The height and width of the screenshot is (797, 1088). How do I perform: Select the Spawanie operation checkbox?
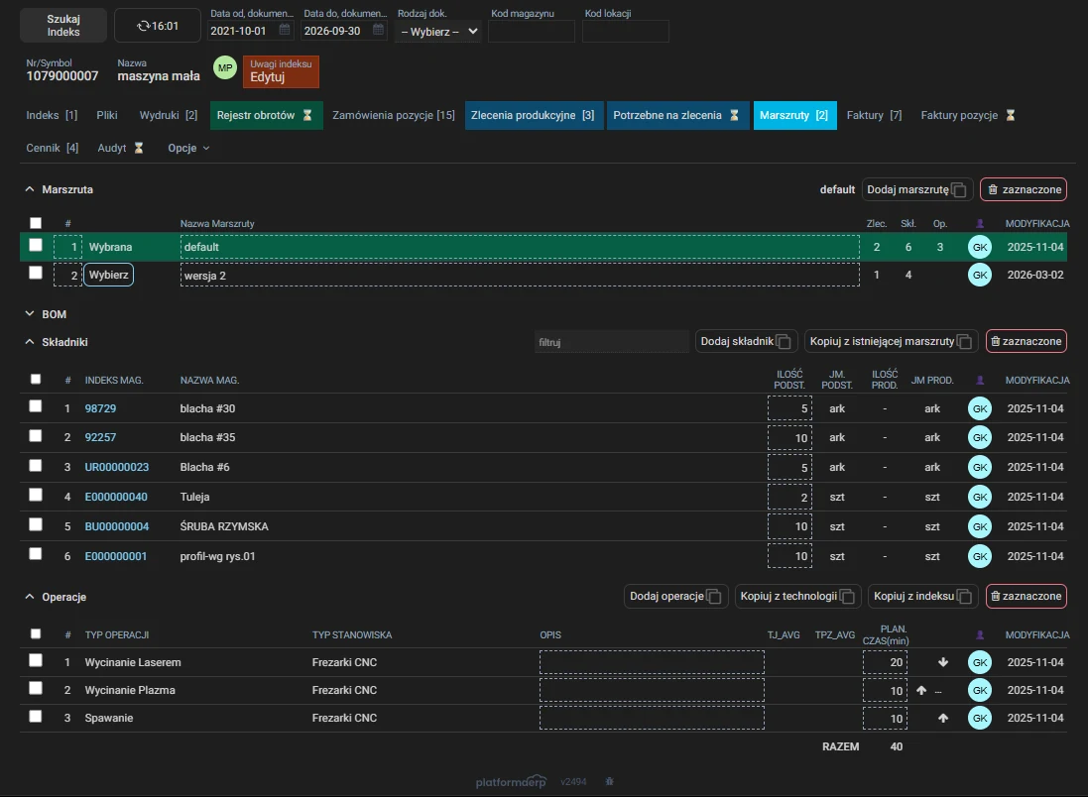pyautogui.click(x=36, y=717)
